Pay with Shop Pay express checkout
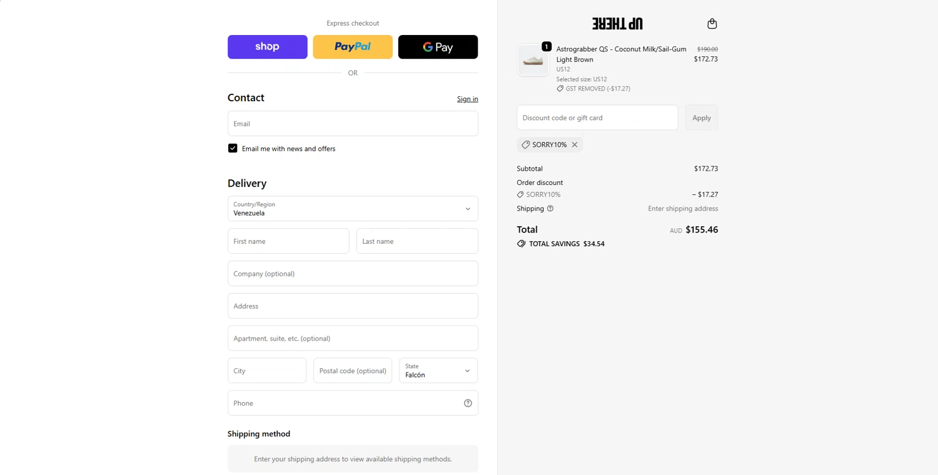Viewport: 938px width, 475px height. point(268,47)
